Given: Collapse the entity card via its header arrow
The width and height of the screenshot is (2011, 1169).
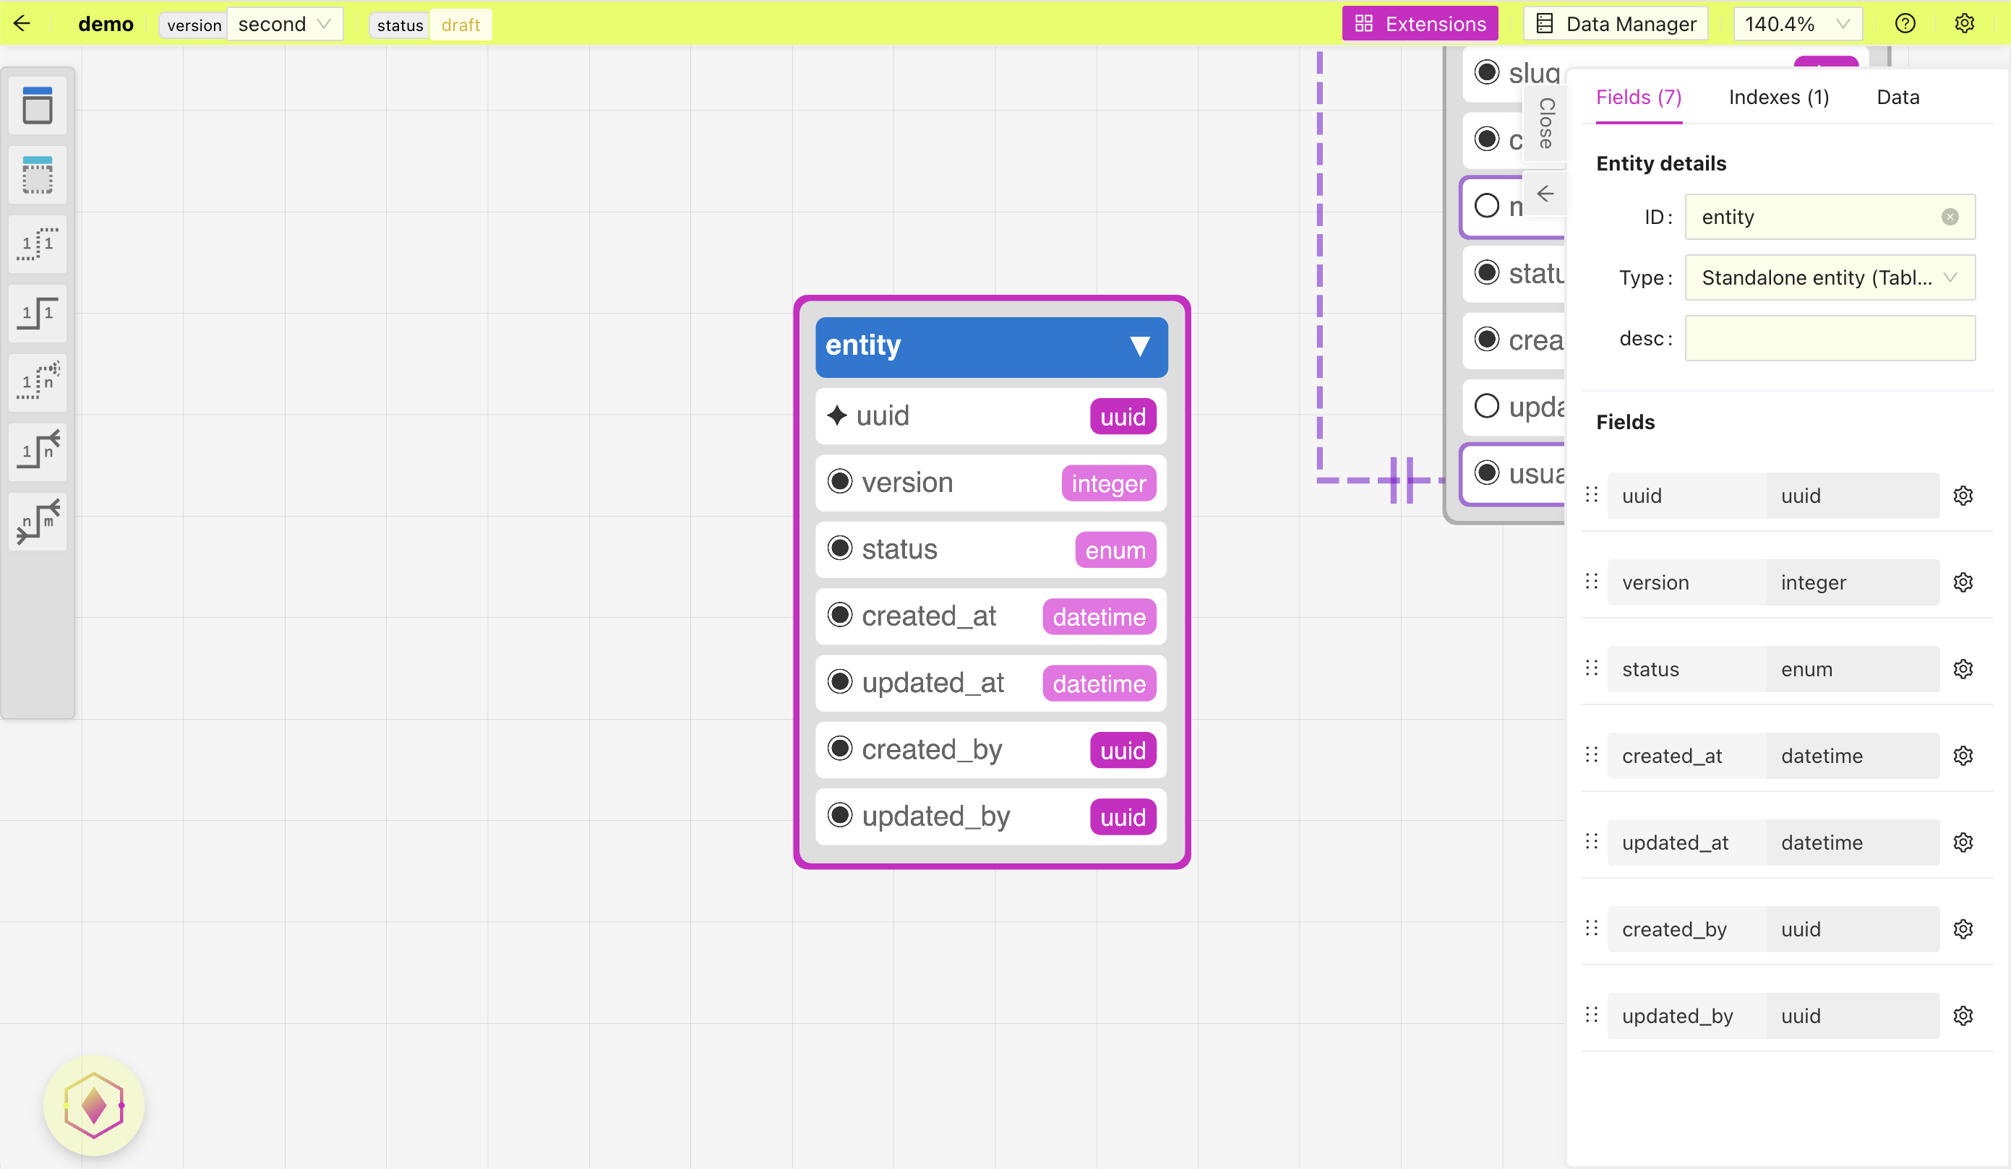Looking at the screenshot, I should point(1139,347).
